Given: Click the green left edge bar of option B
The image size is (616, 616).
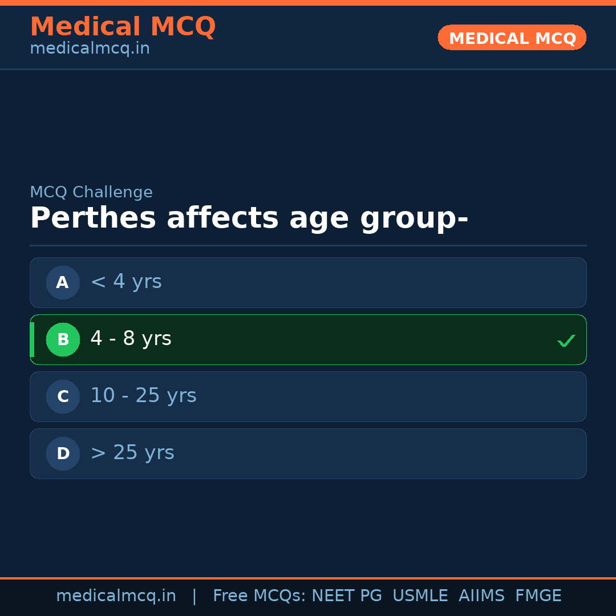Looking at the screenshot, I should (32, 339).
